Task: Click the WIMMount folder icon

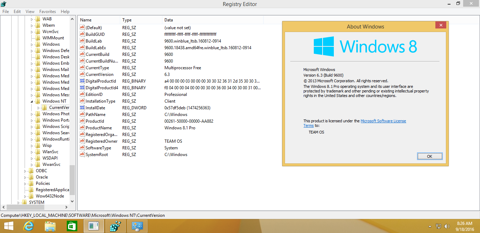Action: tap(38, 38)
